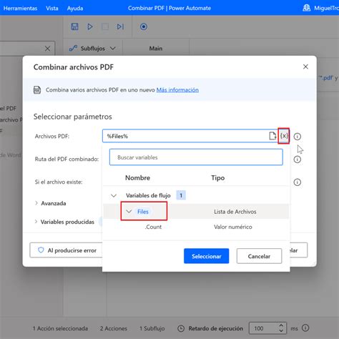Open the Subflujos dropdown

92,49
